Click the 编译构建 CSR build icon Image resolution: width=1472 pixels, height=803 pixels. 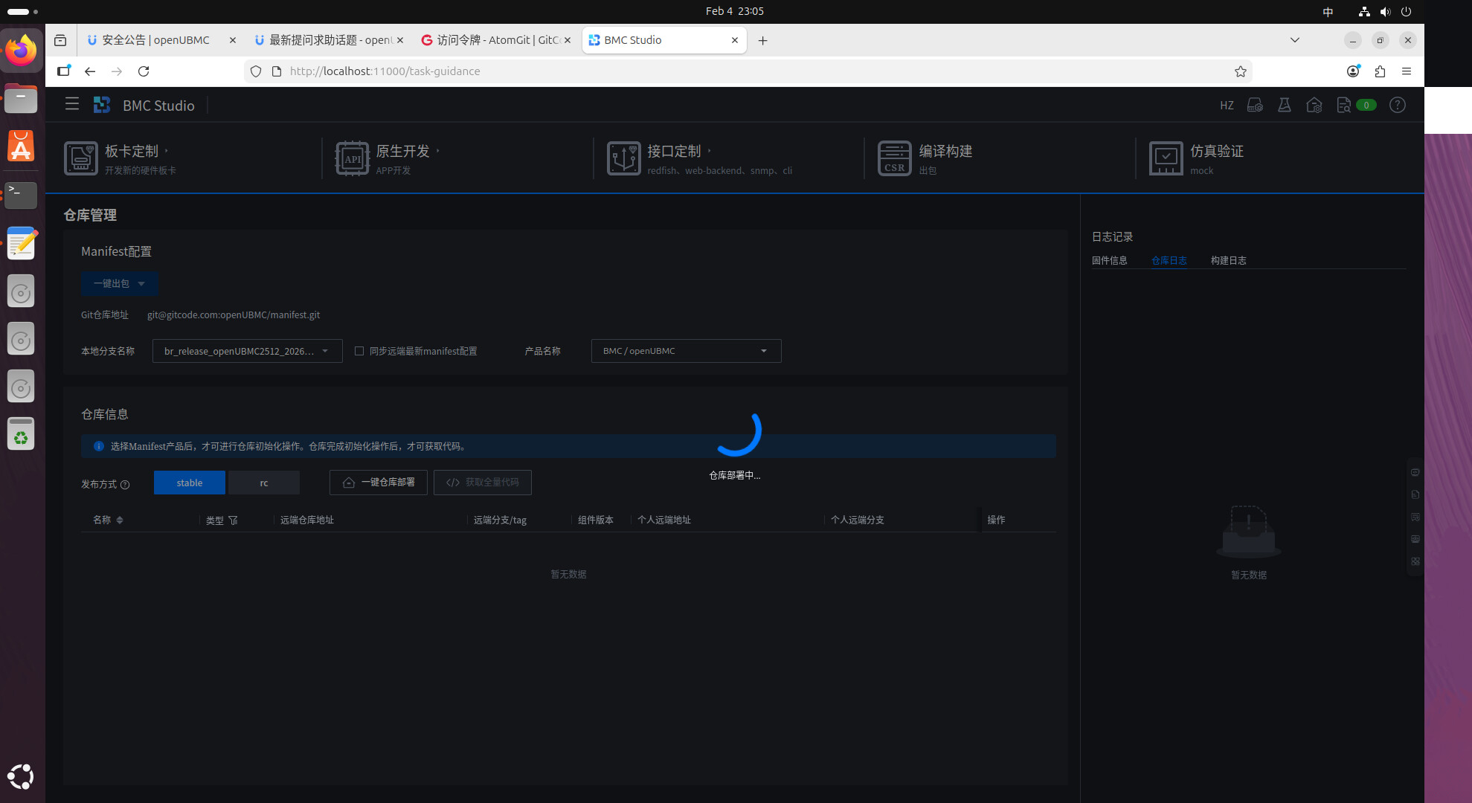click(x=894, y=158)
